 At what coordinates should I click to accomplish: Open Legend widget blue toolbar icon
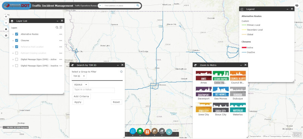coord(133,131)
